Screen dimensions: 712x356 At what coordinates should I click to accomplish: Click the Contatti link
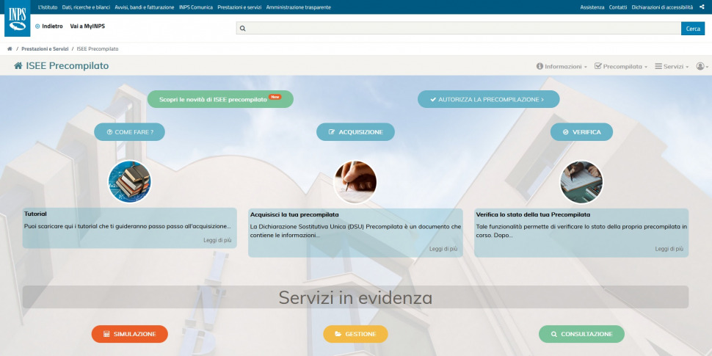pos(618,7)
